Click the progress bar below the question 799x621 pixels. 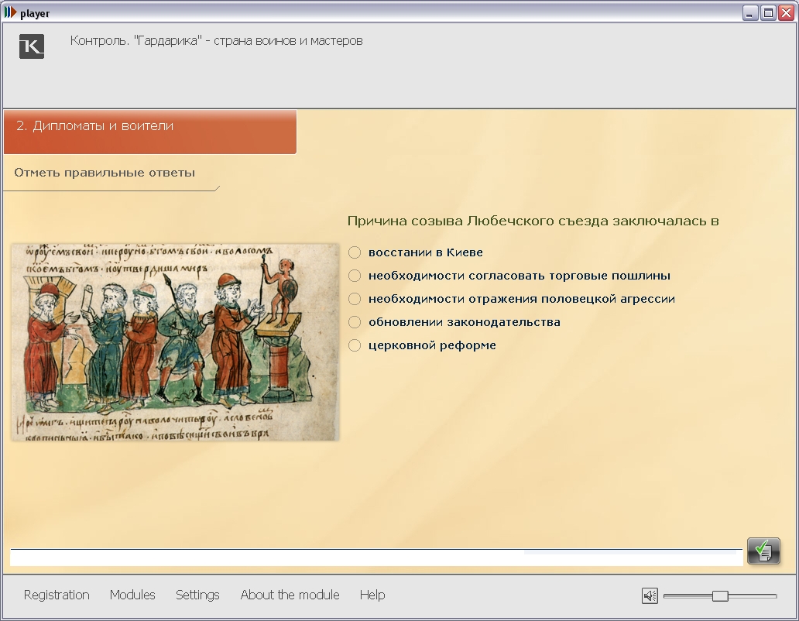(376, 558)
